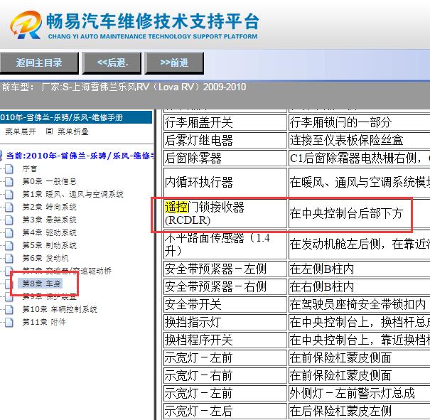Click the C1后窗除霜器电热栅右侧 cell
The width and height of the screenshot is (430, 420).
[359, 158]
